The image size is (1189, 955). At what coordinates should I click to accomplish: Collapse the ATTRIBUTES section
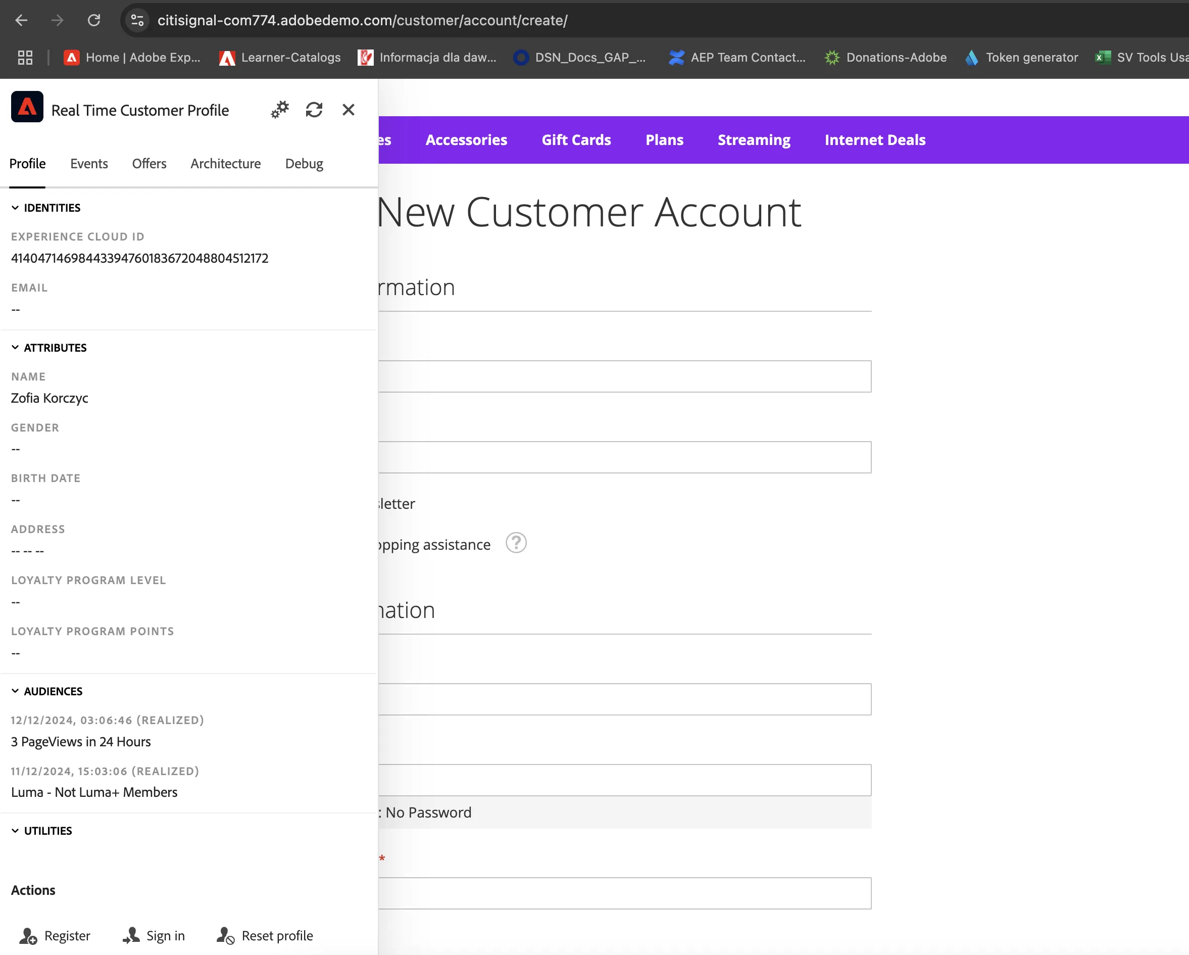click(48, 348)
